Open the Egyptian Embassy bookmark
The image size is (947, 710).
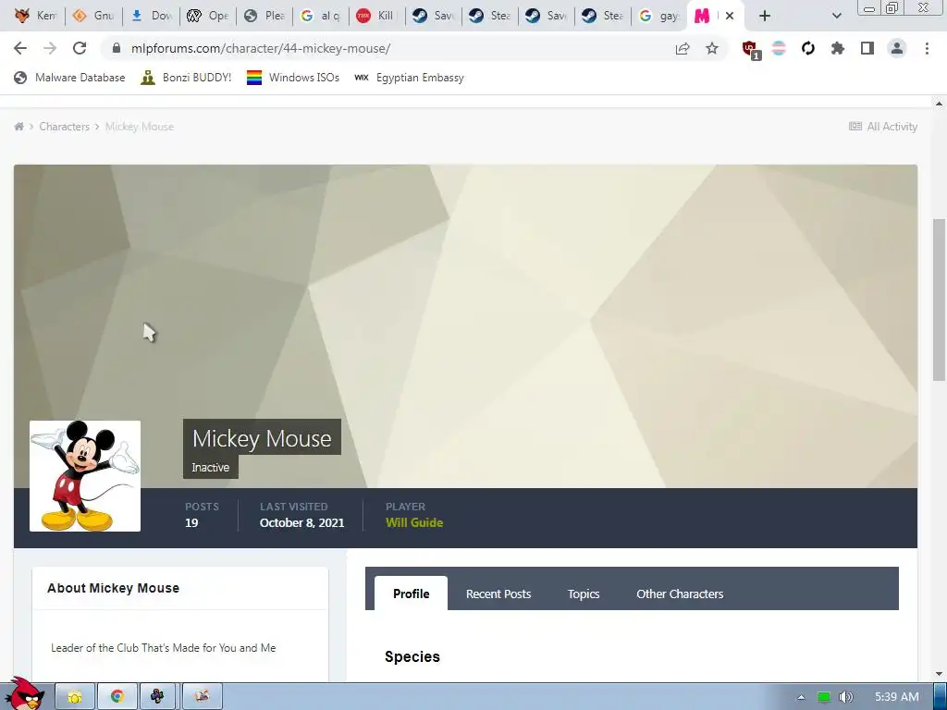pyautogui.click(x=410, y=78)
